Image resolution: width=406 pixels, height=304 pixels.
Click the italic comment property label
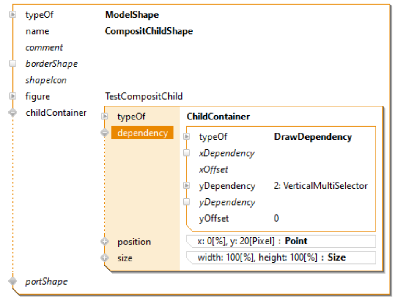coord(44,47)
